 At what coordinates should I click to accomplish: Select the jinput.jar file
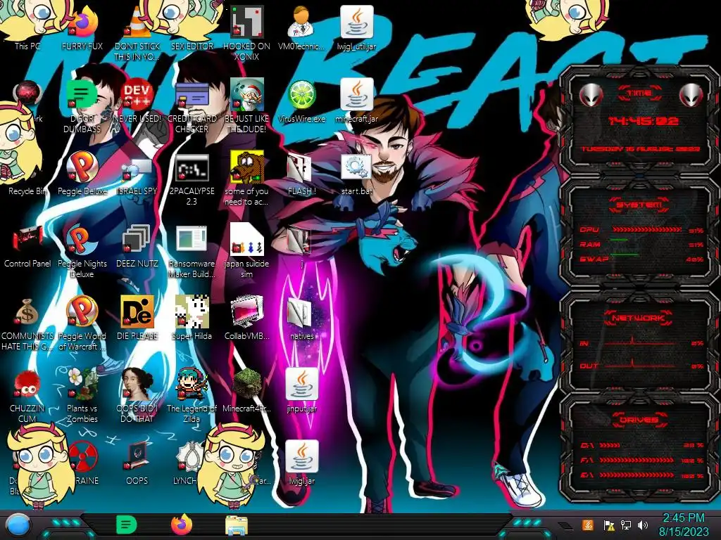click(x=301, y=391)
